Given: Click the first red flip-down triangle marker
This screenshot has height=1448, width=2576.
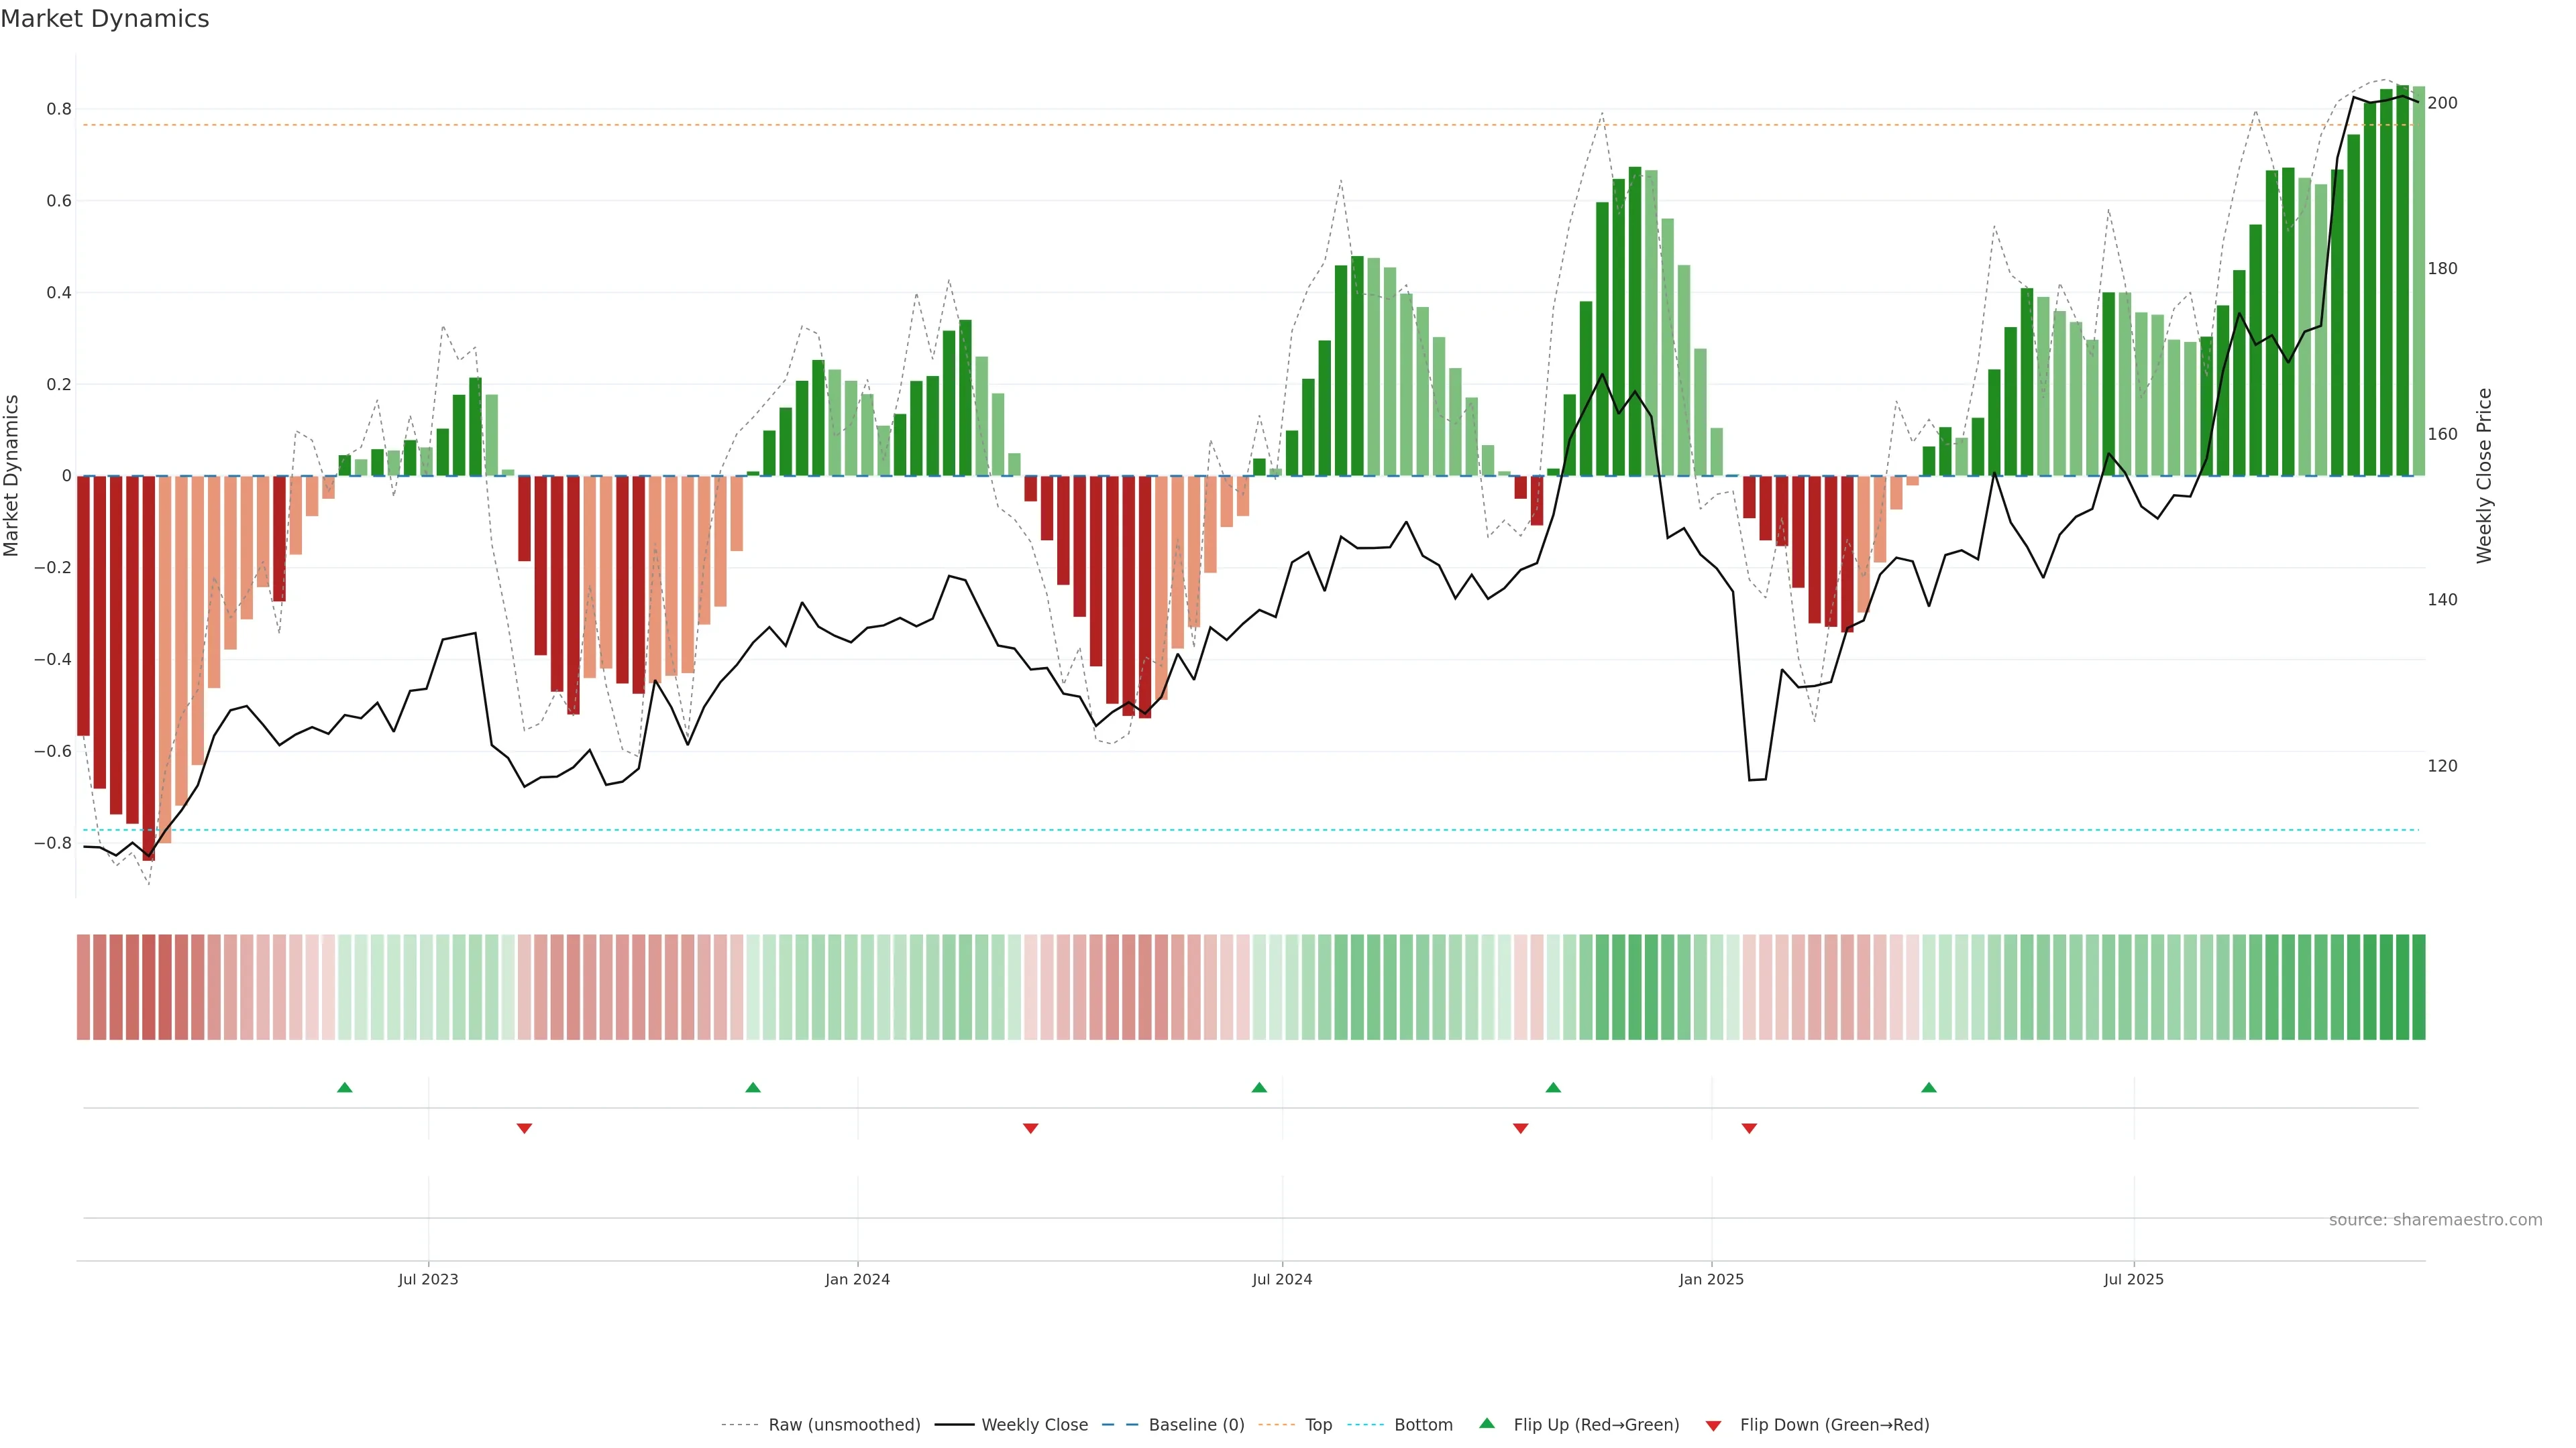Looking at the screenshot, I should [524, 1128].
